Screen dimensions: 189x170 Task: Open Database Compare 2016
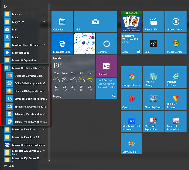(27, 76)
